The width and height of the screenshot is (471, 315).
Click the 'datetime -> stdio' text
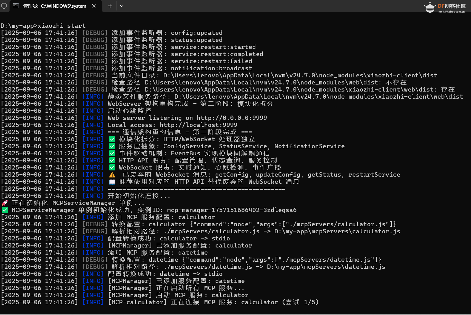tap(191, 274)
